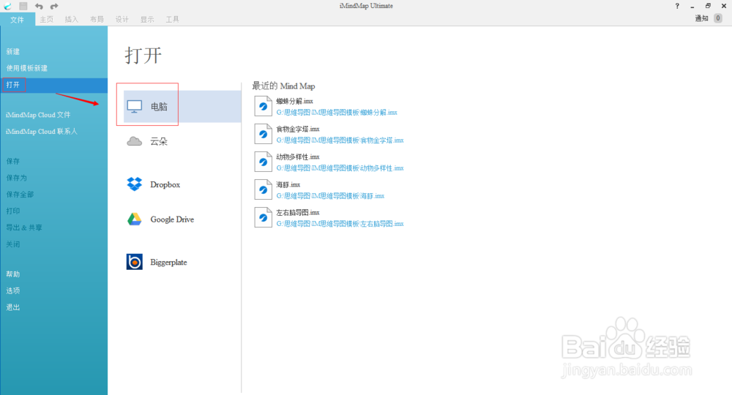Viewport: 732px width, 395px height.
Task: Click the Dropbox location label
Action: tap(165, 184)
